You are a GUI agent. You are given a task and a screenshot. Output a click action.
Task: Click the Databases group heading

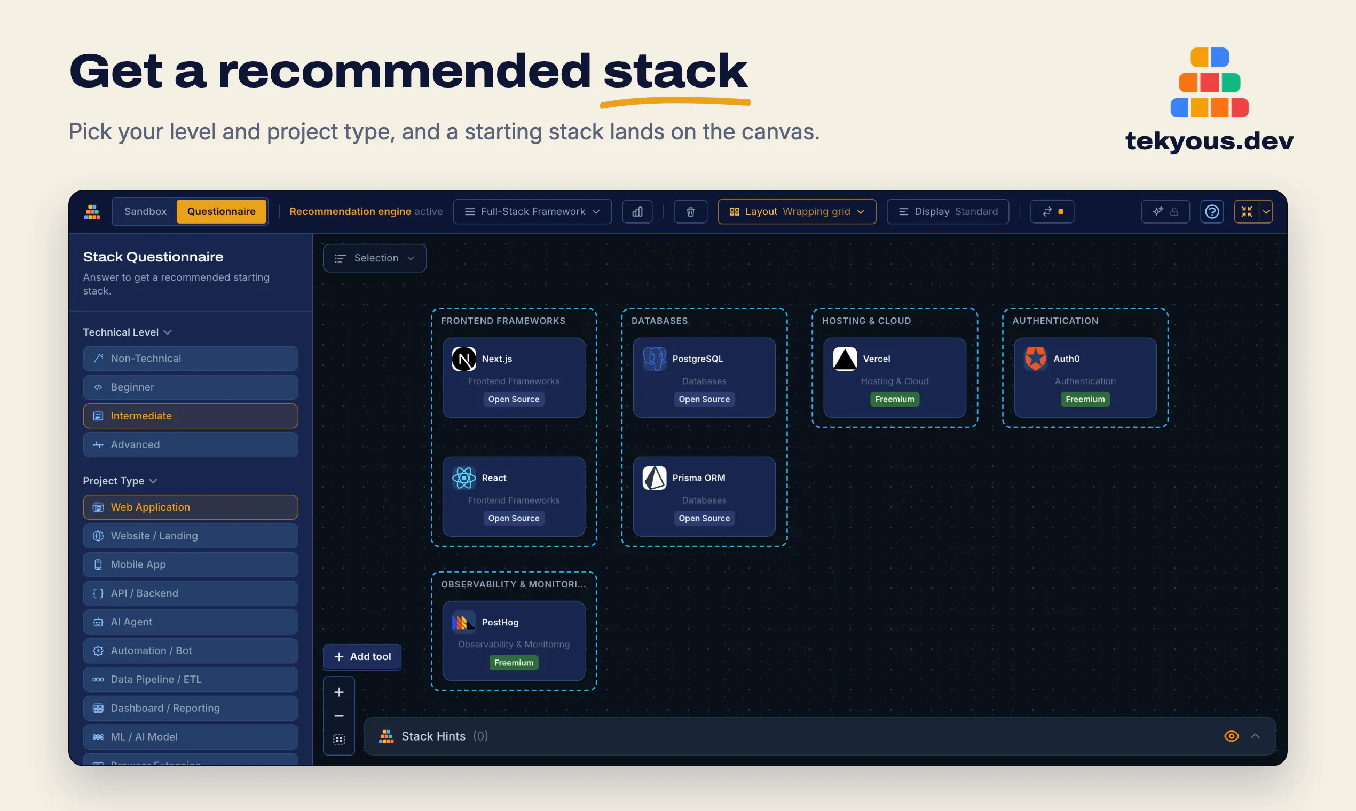click(659, 321)
